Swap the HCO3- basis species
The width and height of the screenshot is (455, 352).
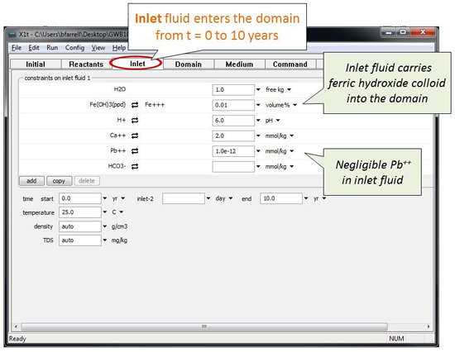pyautogui.click(x=135, y=166)
